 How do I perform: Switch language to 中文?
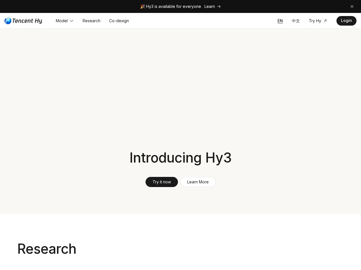296,21
